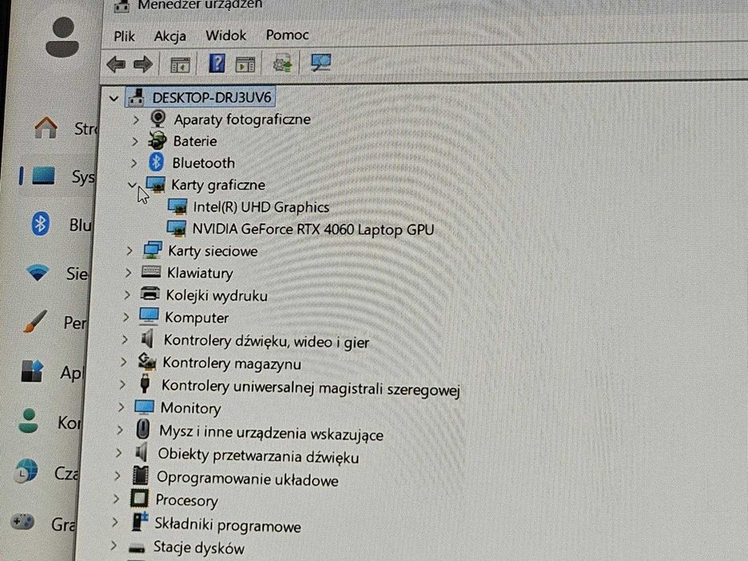Click the monitor icon beside Komputer
Viewport: 748px width, 561px height.
click(149, 317)
